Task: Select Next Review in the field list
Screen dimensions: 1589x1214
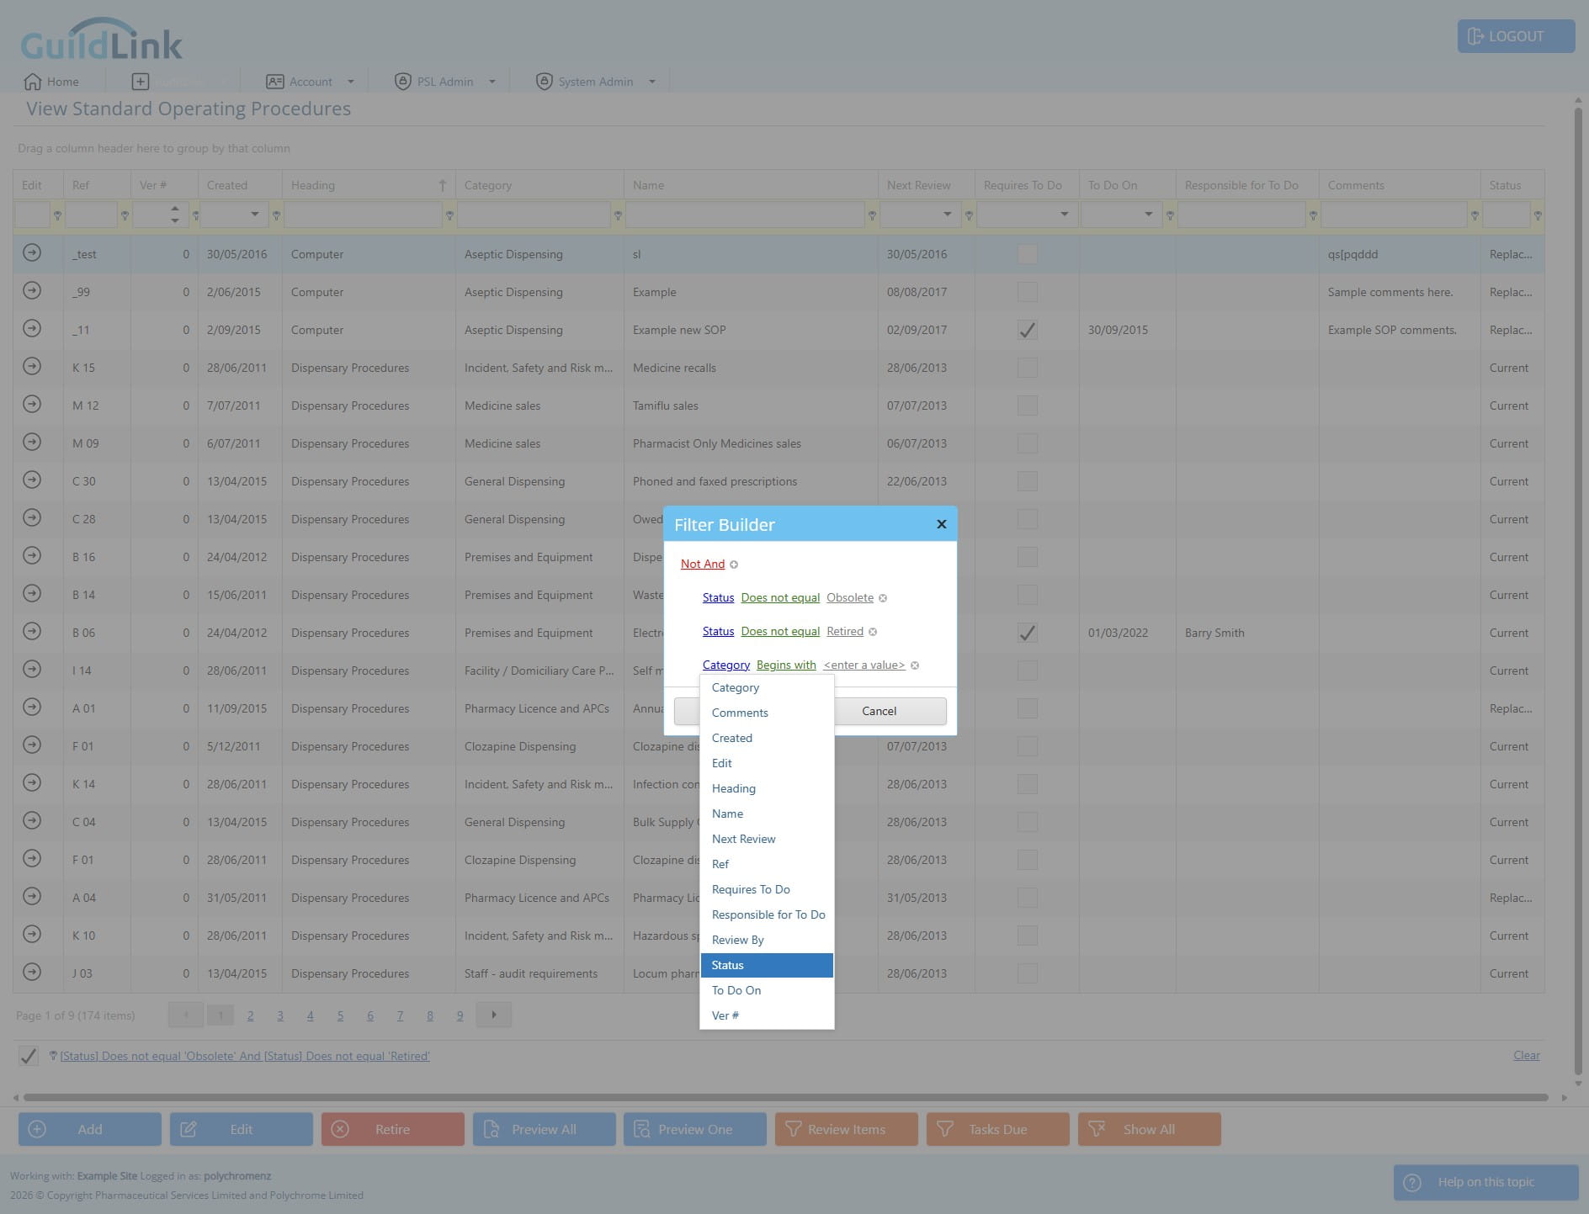Action: click(x=767, y=839)
